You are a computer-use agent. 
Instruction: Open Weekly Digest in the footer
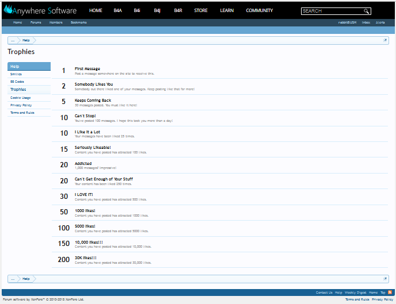(355, 293)
